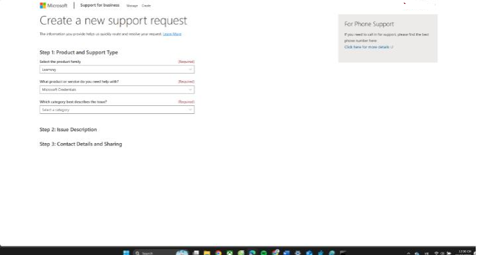Open the Select a category dropdown
Screen dimensions: 477x255
coord(117,109)
